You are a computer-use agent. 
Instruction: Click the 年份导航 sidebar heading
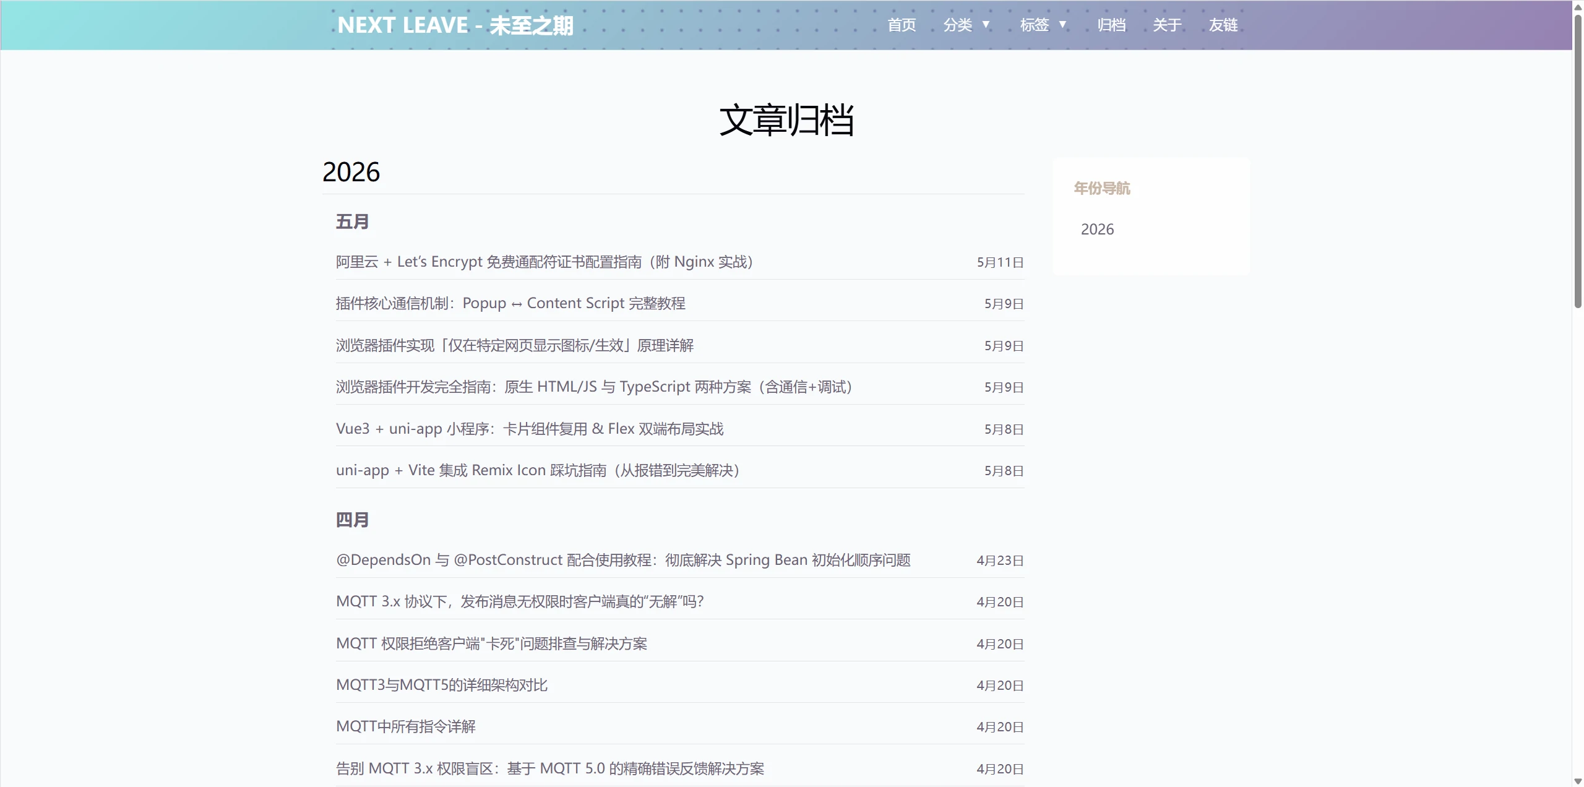tap(1102, 188)
